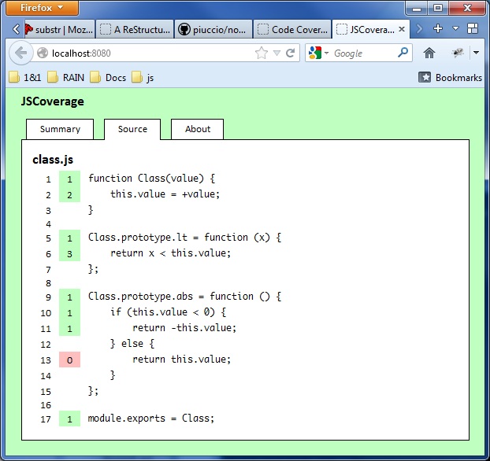The image size is (490, 461).
Task: Open the list all tabs dropdown
Action: tap(456, 28)
